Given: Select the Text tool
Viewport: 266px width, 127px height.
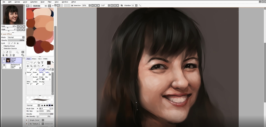Looking at the screenshot, I should coord(42,63).
